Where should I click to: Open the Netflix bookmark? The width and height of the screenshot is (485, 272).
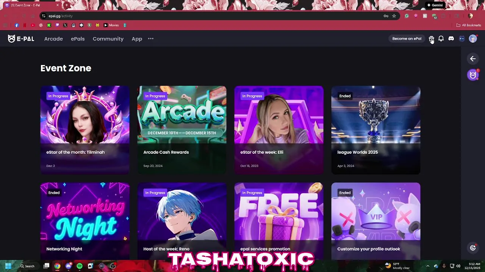pos(25,25)
